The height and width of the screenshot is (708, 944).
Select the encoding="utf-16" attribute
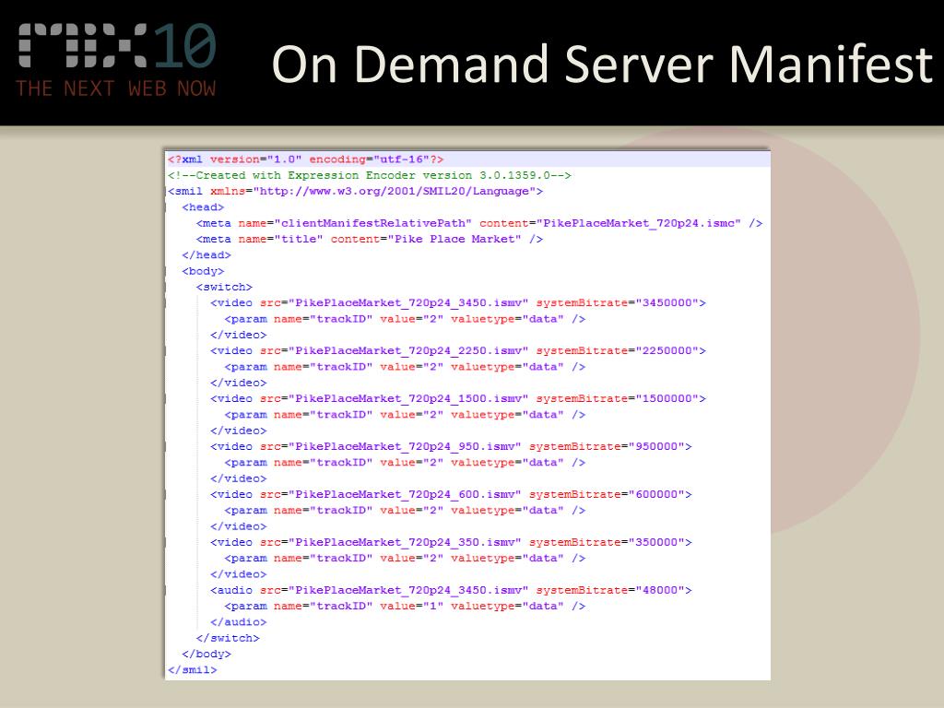point(370,159)
